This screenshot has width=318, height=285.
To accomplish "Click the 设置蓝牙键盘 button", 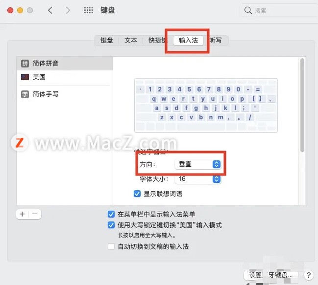I will 271,275.
